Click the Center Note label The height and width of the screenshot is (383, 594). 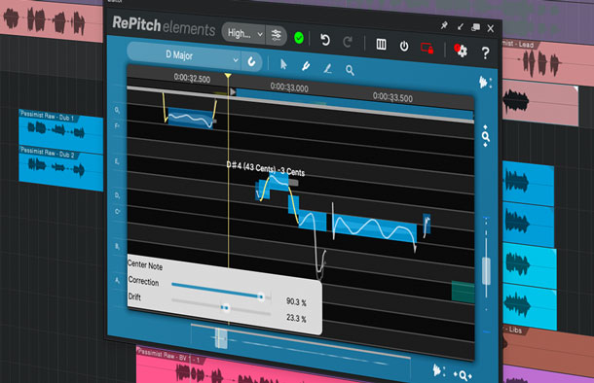click(x=145, y=264)
